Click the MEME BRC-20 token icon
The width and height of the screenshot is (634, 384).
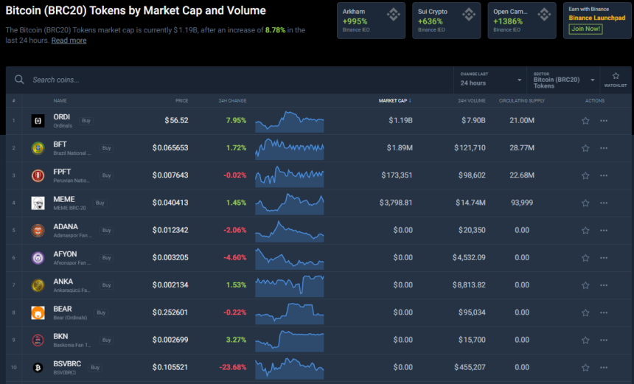pyautogui.click(x=38, y=203)
